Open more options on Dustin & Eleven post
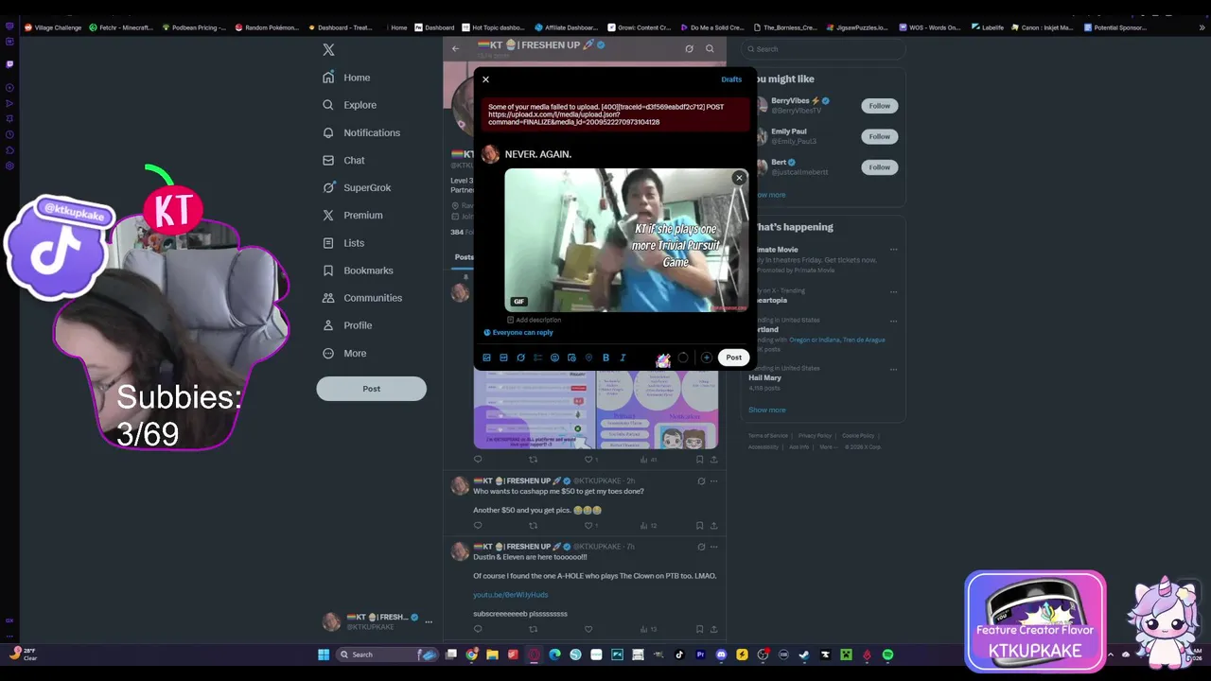The image size is (1211, 681). tap(713, 547)
